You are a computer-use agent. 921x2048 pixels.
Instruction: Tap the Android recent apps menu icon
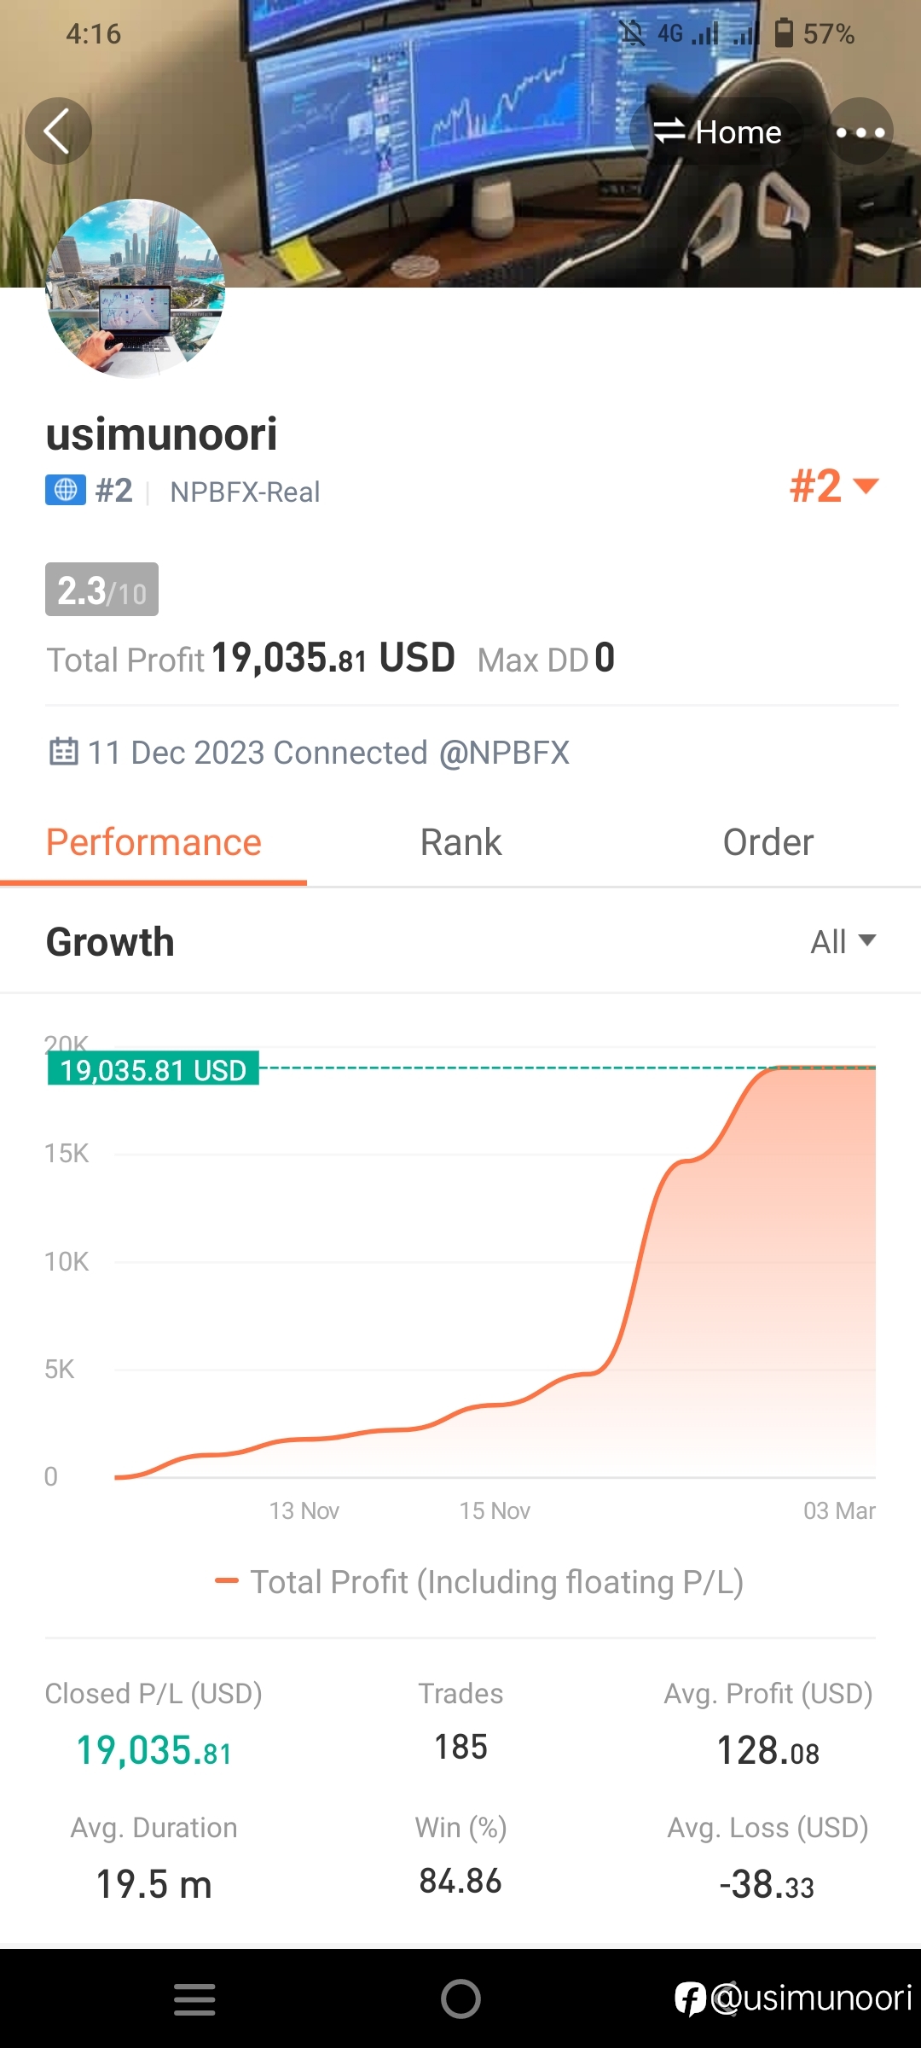194,1999
